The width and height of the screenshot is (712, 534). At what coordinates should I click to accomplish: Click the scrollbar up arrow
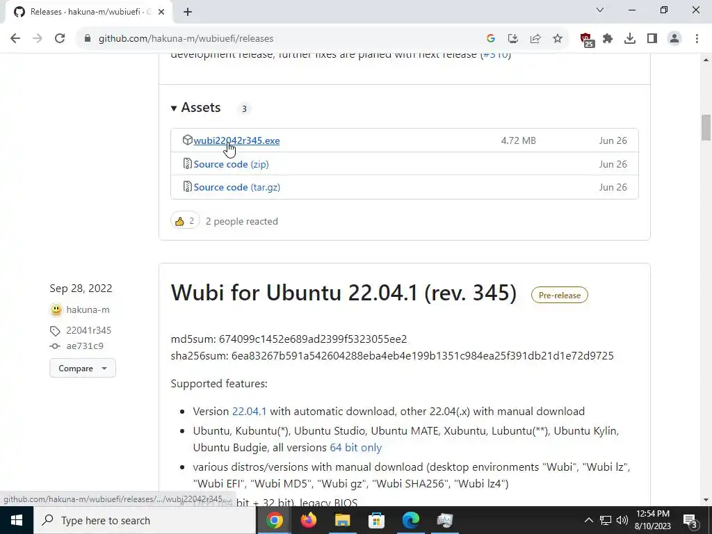pos(706,60)
